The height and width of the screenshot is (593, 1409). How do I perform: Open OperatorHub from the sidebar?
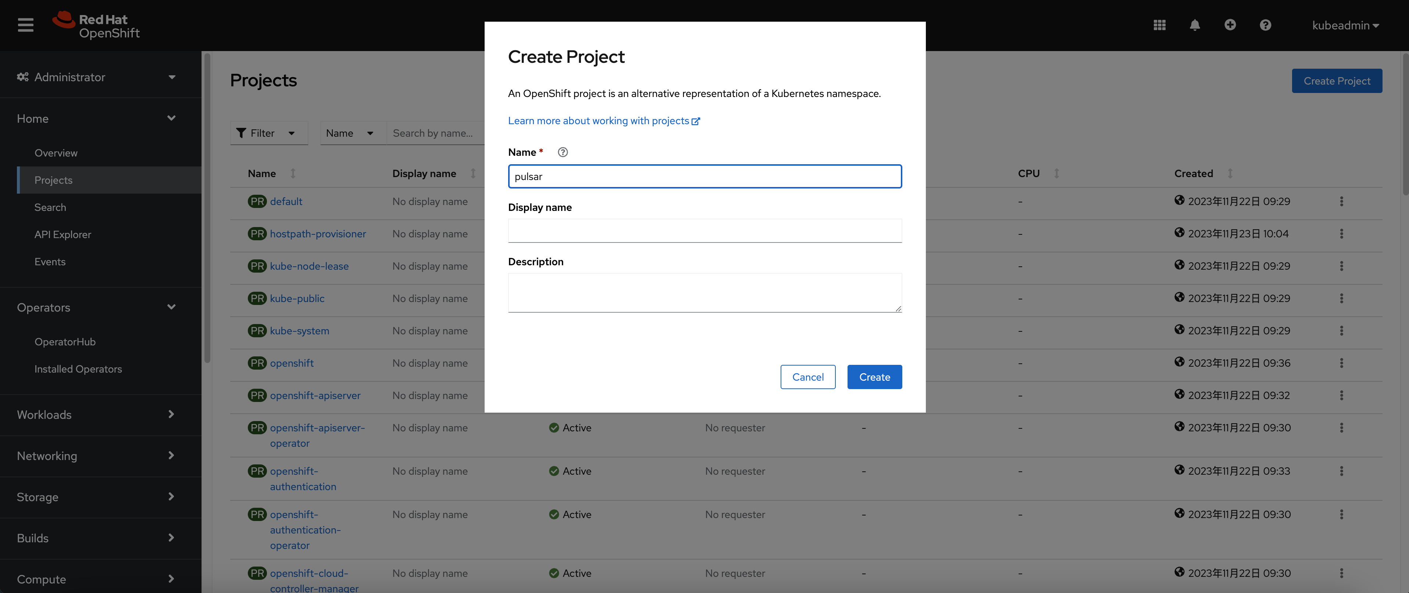tap(65, 342)
